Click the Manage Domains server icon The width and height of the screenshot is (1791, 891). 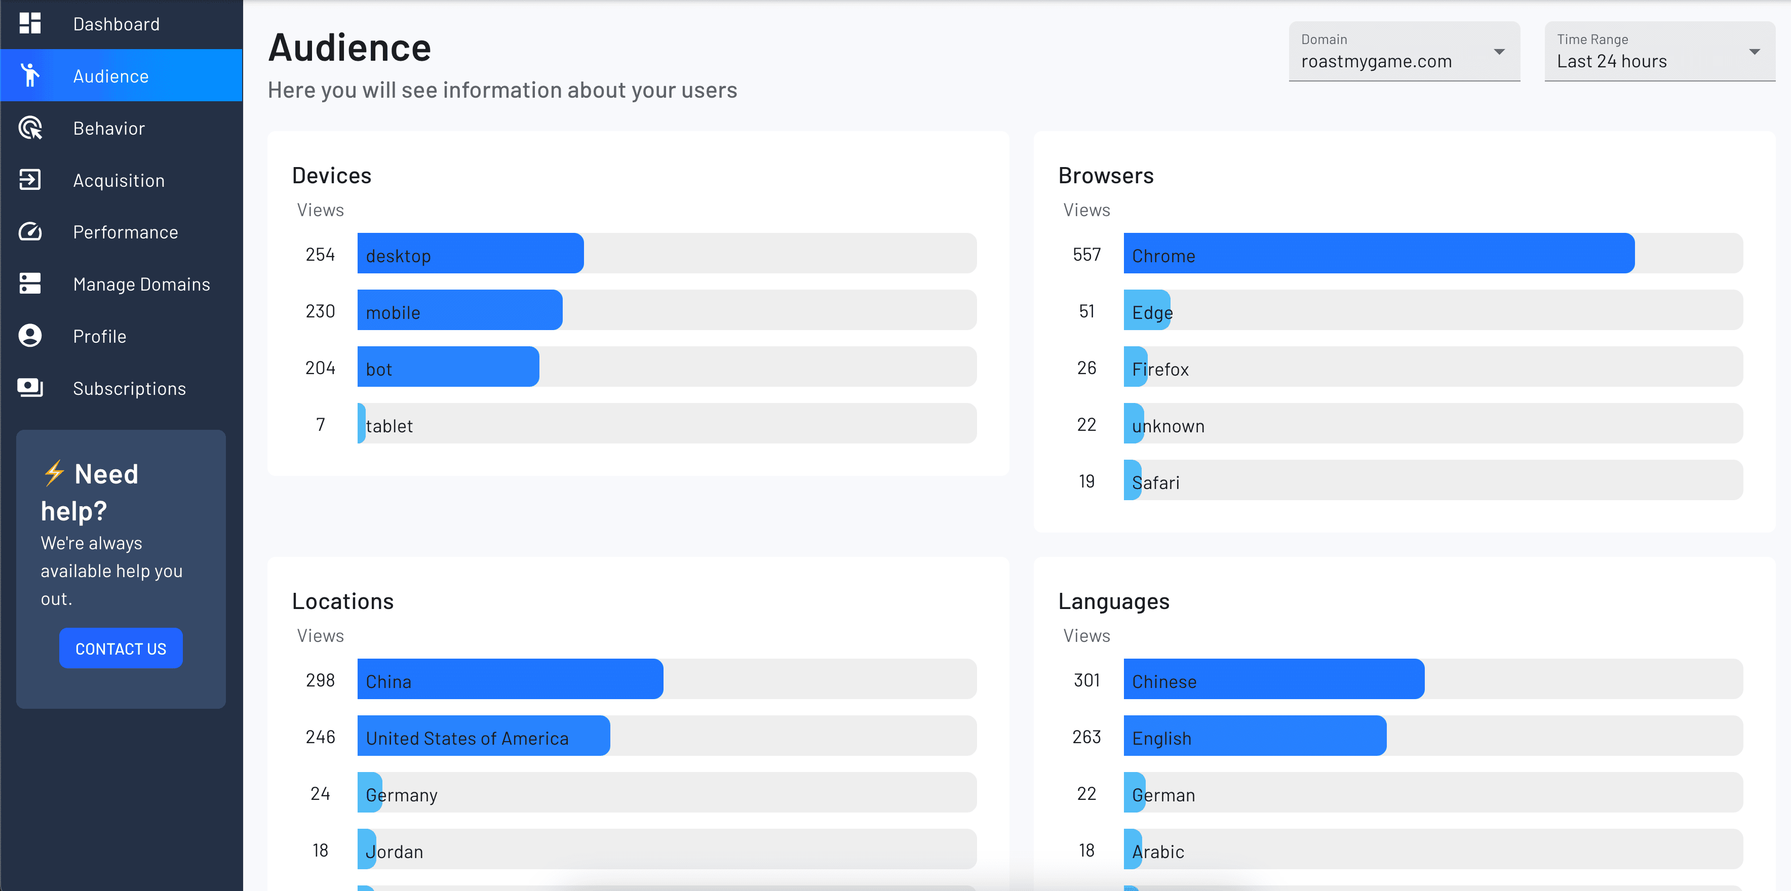30,283
